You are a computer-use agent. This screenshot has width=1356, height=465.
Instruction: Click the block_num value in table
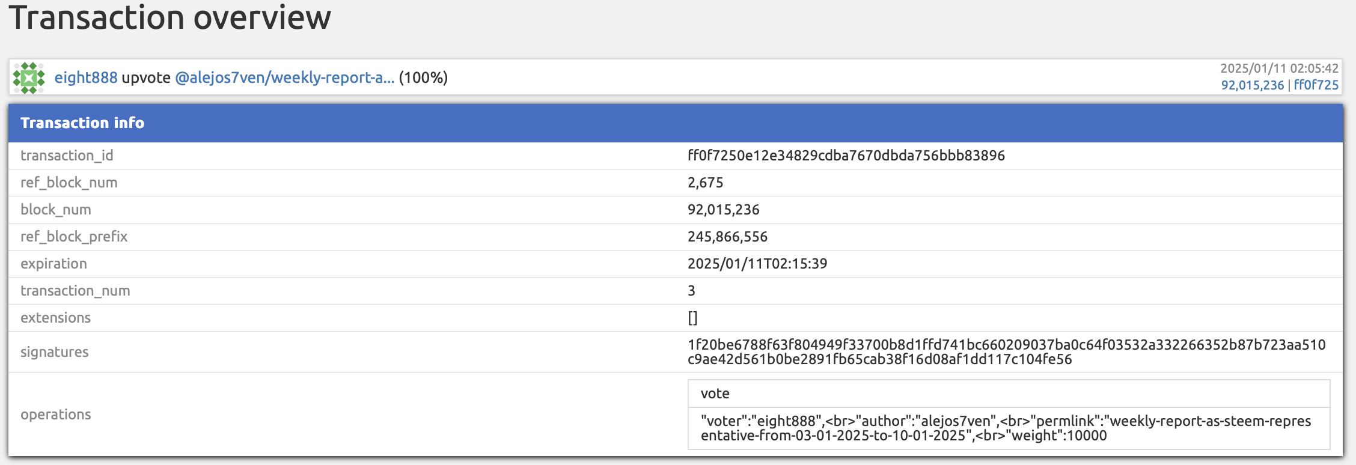click(x=723, y=210)
